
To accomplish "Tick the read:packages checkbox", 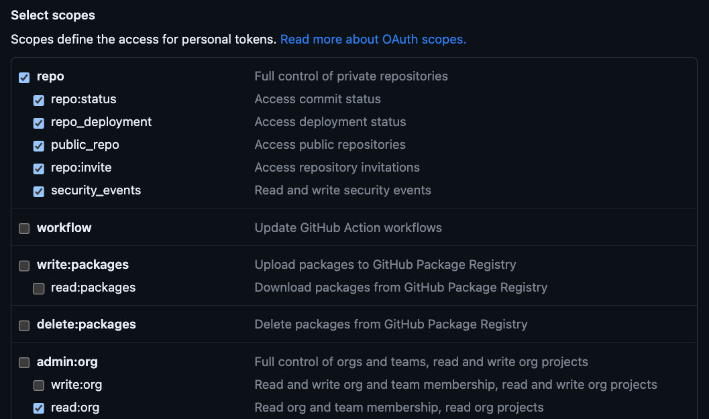I will tap(39, 288).
